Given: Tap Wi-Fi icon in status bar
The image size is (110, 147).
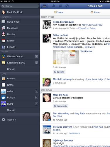Looking at the screenshot, I should [9, 1].
